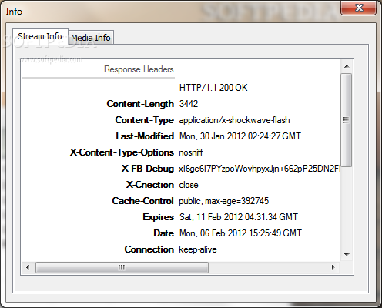
Task: Click the Expires label
Action: click(x=159, y=217)
